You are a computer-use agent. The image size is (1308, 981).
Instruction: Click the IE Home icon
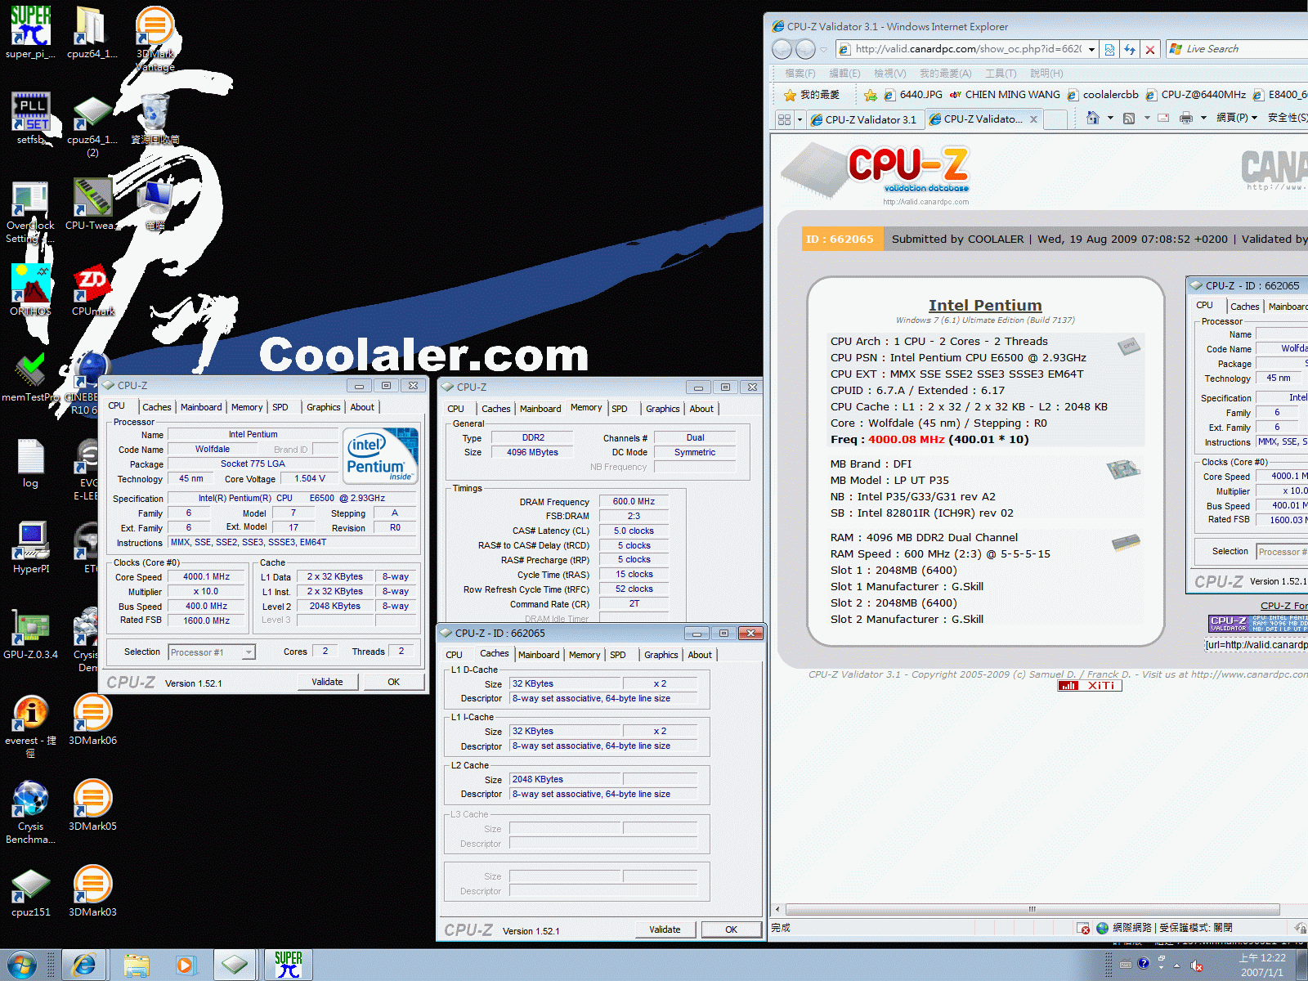(1093, 118)
